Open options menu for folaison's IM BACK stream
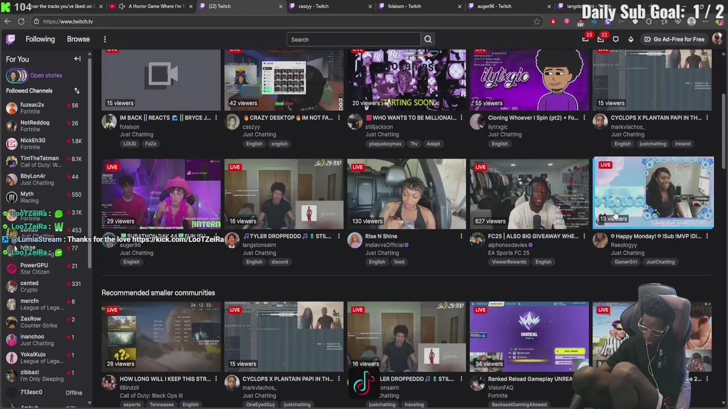Image resolution: width=728 pixels, height=409 pixels. (x=216, y=118)
